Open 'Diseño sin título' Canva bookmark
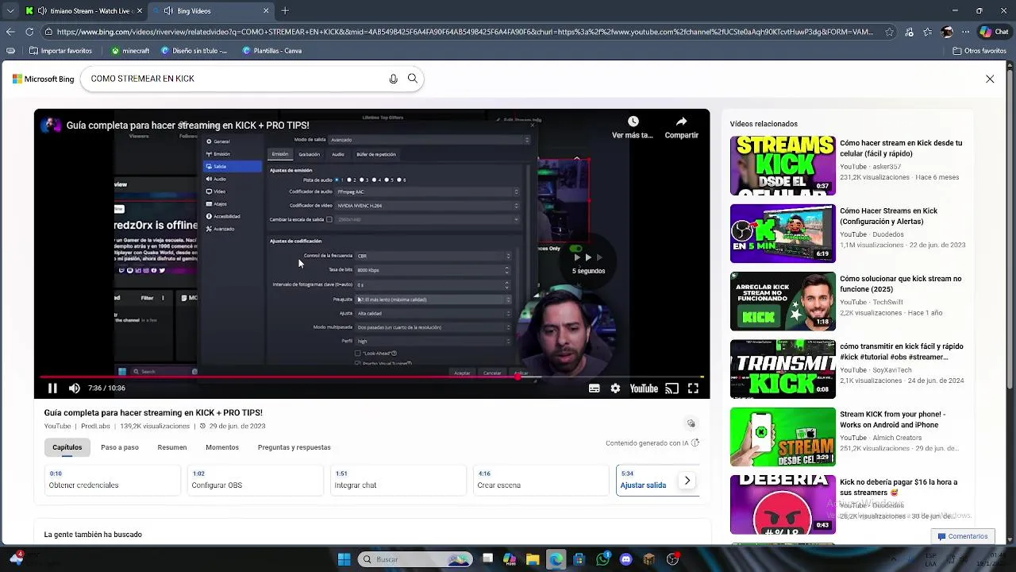The height and width of the screenshot is (572, 1016). (194, 51)
